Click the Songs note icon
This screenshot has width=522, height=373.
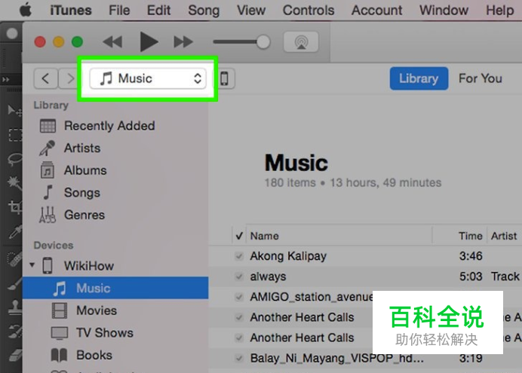click(x=48, y=192)
